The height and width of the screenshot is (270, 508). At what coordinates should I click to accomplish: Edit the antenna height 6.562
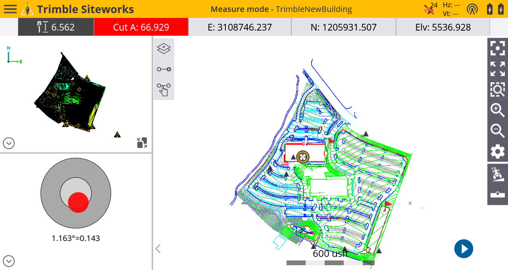pos(56,27)
